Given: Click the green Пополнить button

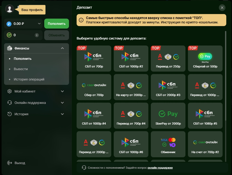Looking at the screenshot, I should click(57, 24).
